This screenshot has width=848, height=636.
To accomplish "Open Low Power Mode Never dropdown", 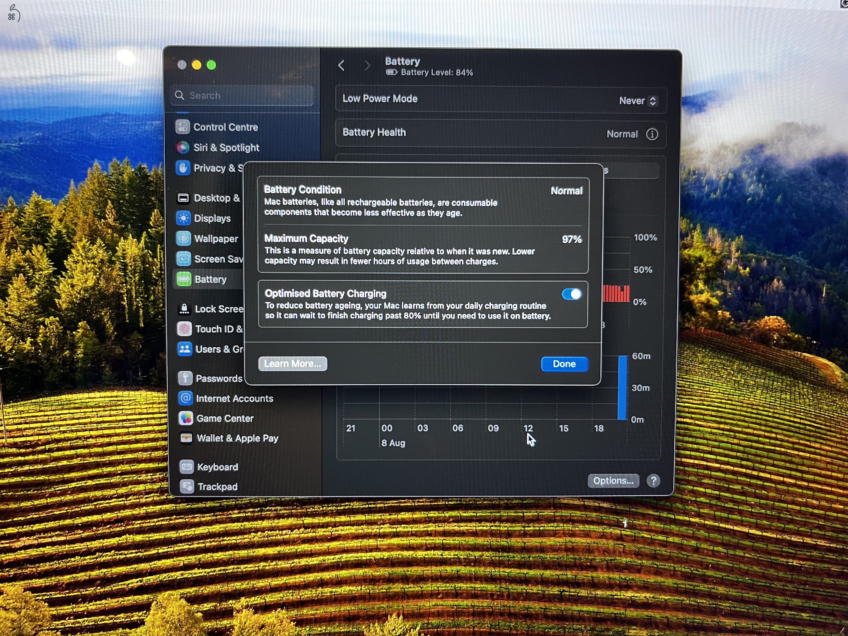I will (638, 101).
